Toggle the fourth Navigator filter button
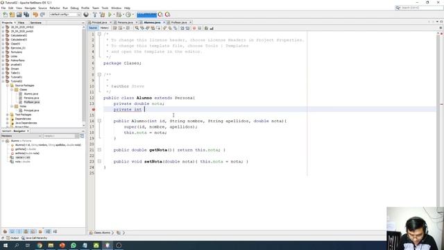The image size is (444, 250). coord(26,231)
